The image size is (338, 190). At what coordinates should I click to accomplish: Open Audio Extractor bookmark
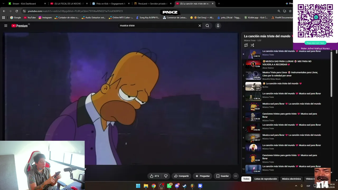point(93,18)
